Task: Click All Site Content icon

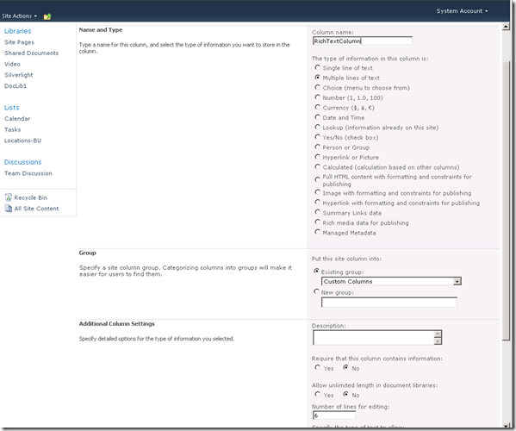Action: [9, 208]
